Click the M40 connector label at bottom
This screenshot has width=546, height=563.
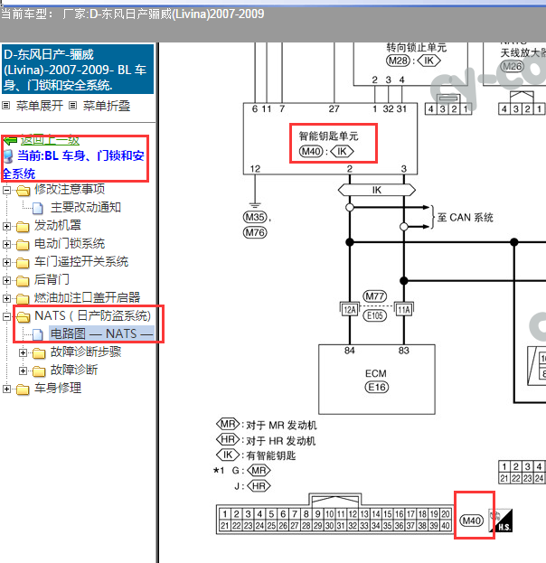(472, 521)
